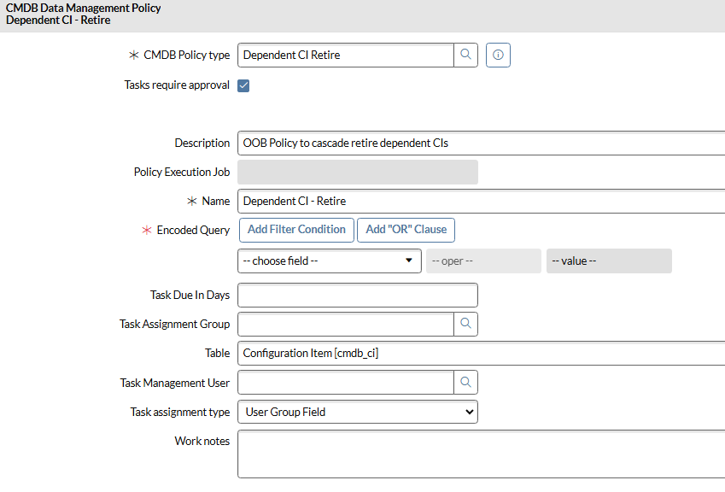Screen dimensions: 725x492
Task: Click the filter value box
Action: tap(609, 261)
